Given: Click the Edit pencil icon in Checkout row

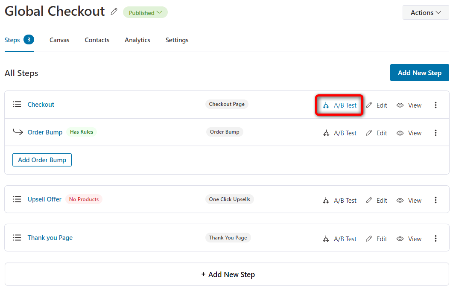Looking at the screenshot, I should [369, 105].
